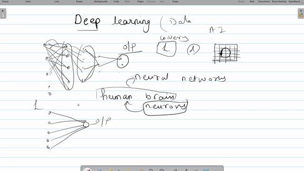
Task: Select the Zoom out magnifier tool
Action: click(x=161, y=170)
